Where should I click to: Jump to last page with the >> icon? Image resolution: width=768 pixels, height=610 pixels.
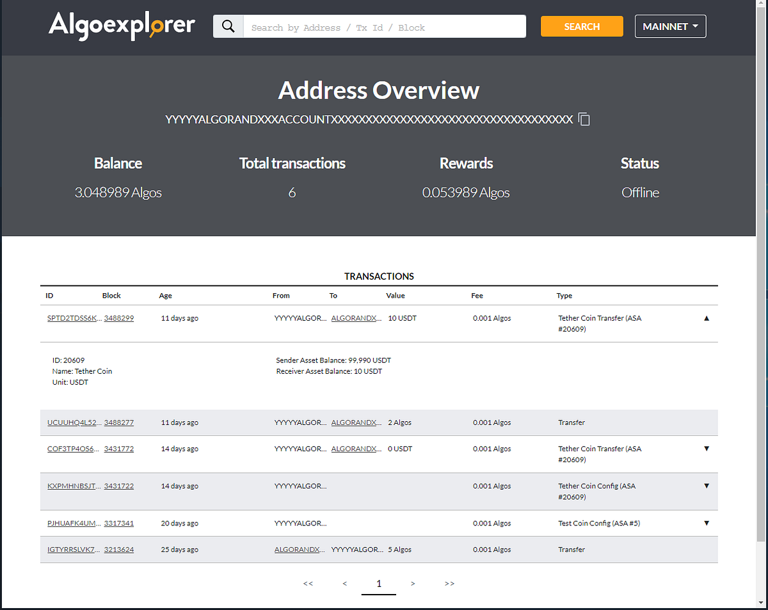449,583
